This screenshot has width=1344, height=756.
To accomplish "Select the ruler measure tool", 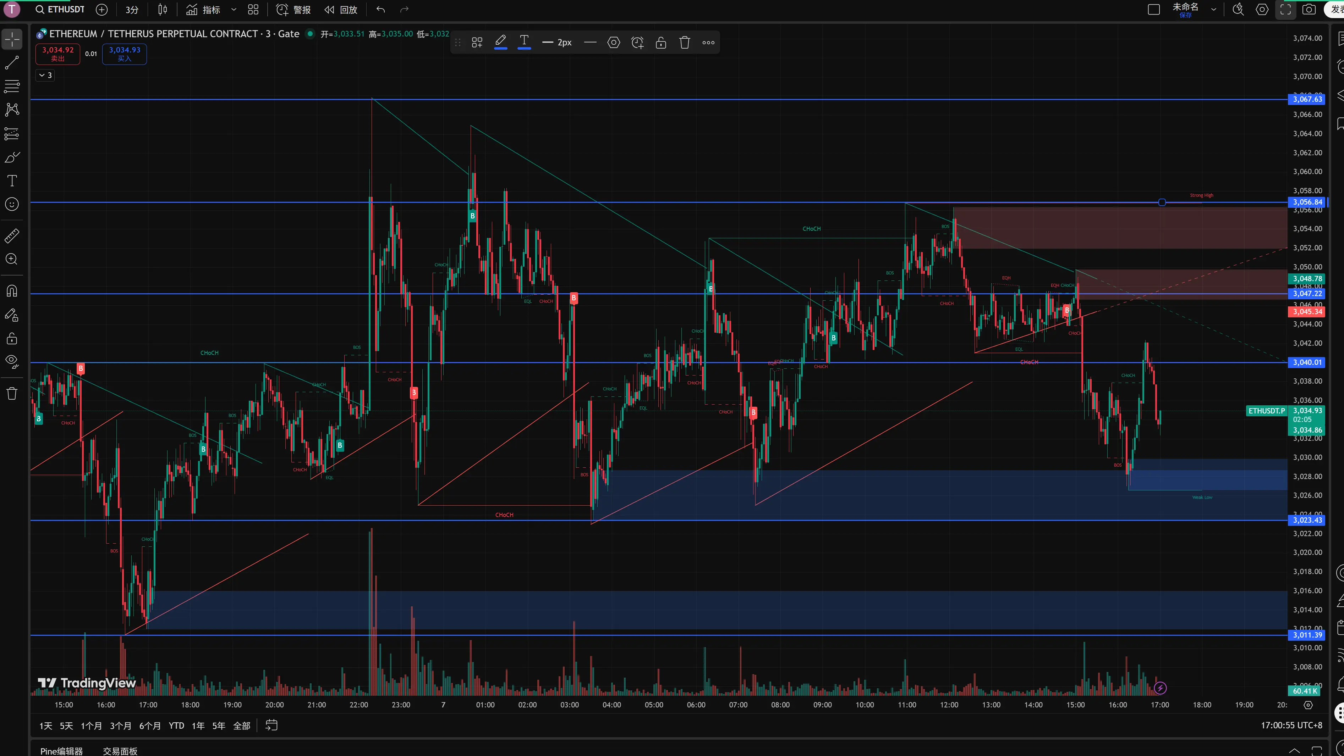I will click(x=12, y=236).
